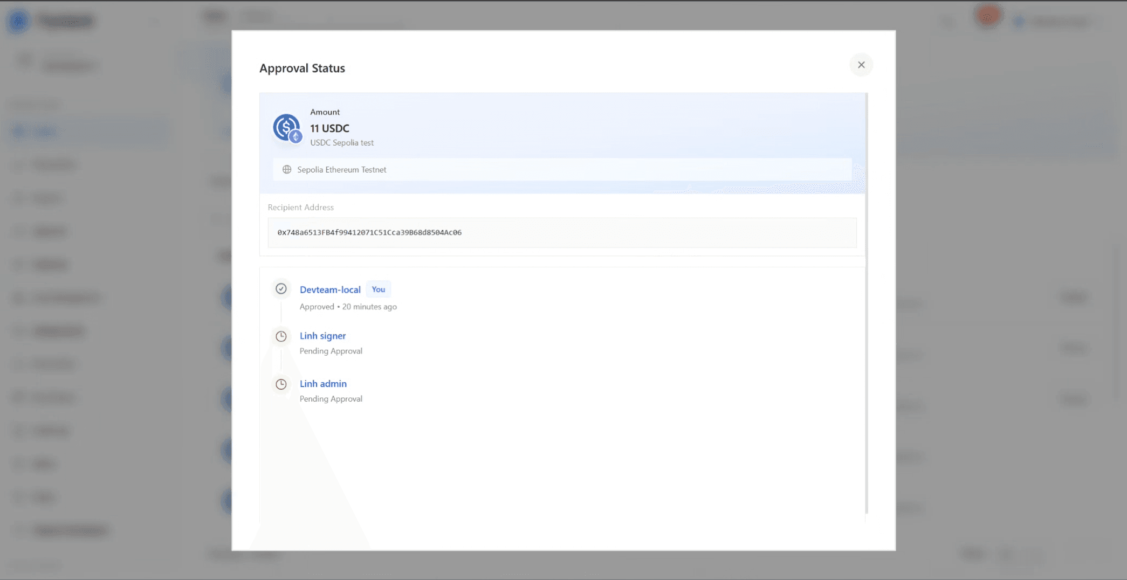Click Pending Approval under Linh admin
The width and height of the screenshot is (1127, 580).
pyautogui.click(x=331, y=399)
